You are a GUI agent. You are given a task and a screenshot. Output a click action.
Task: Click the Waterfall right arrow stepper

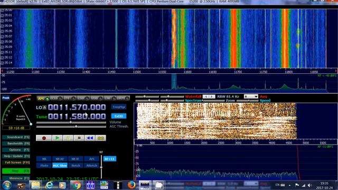tap(212, 97)
